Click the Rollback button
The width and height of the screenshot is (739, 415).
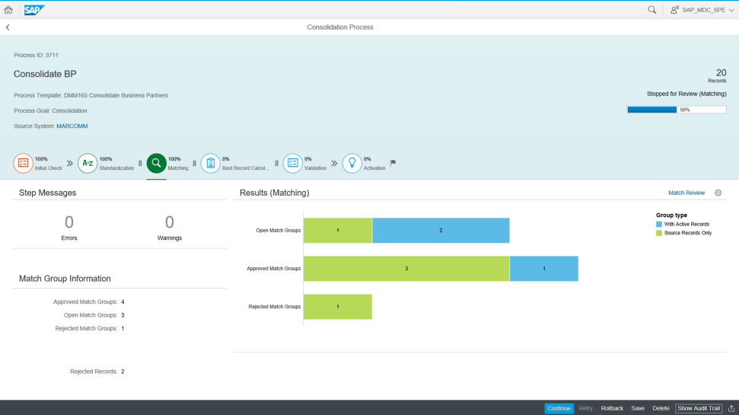[612, 409]
